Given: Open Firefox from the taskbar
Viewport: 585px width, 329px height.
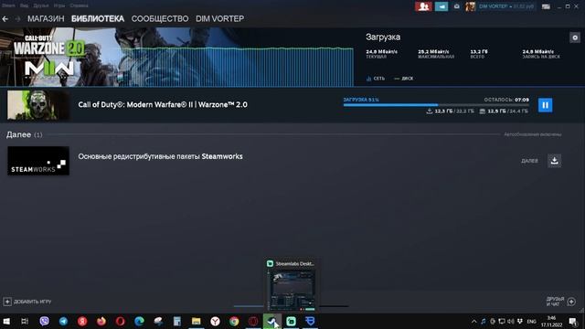Looking at the screenshot, I should 101,322.
